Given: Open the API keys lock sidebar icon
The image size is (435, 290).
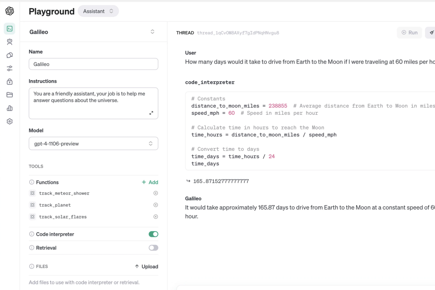Looking at the screenshot, I should [10, 82].
